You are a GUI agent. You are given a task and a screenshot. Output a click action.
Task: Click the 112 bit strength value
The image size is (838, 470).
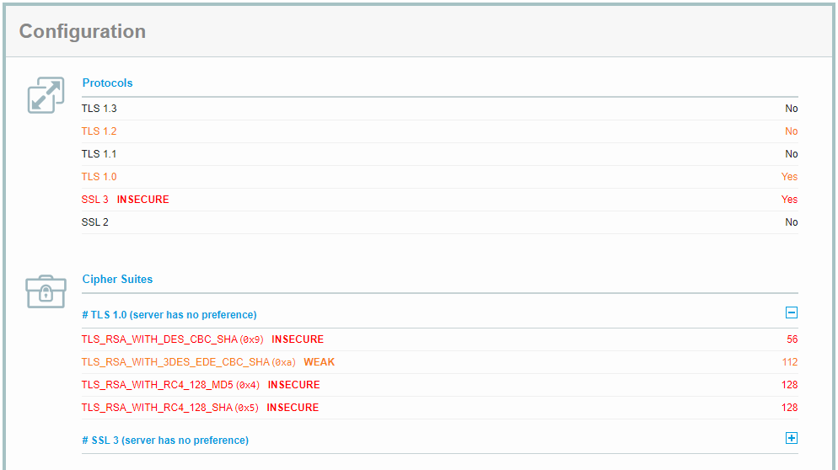[790, 363]
